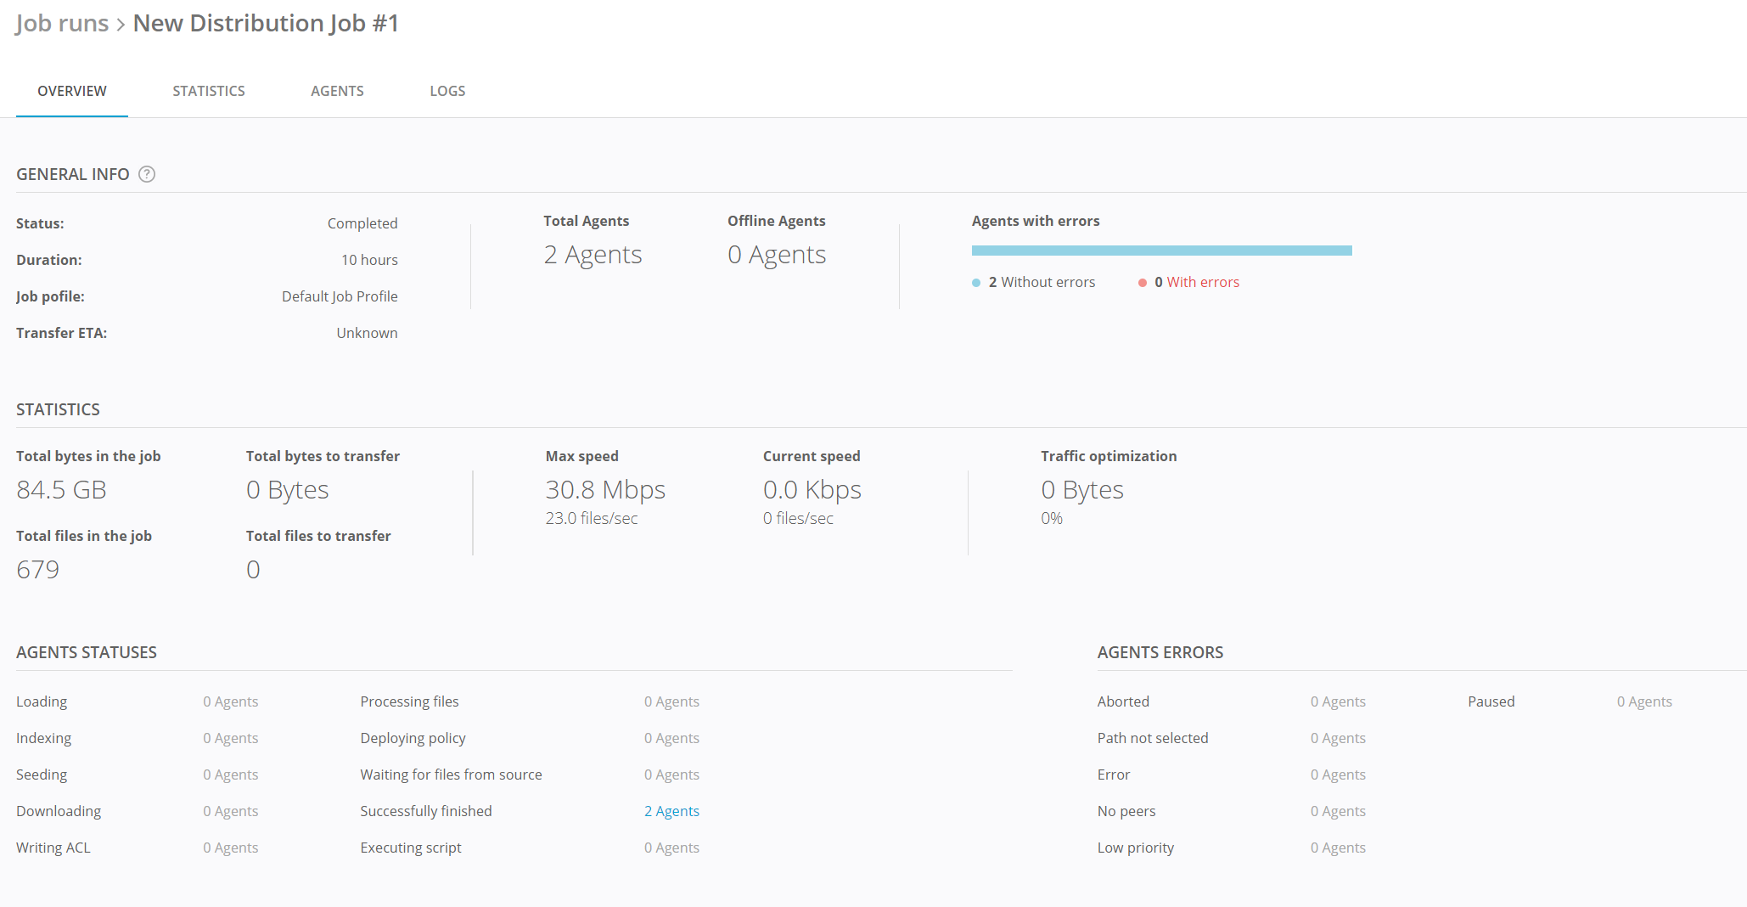Click the Default Job Profile value
1747x907 pixels.
340,296
